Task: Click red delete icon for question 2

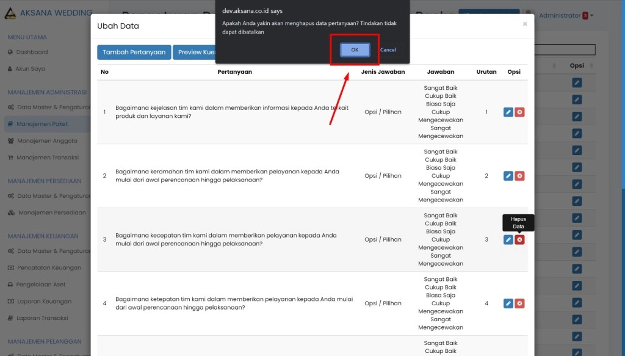Action: [519, 176]
